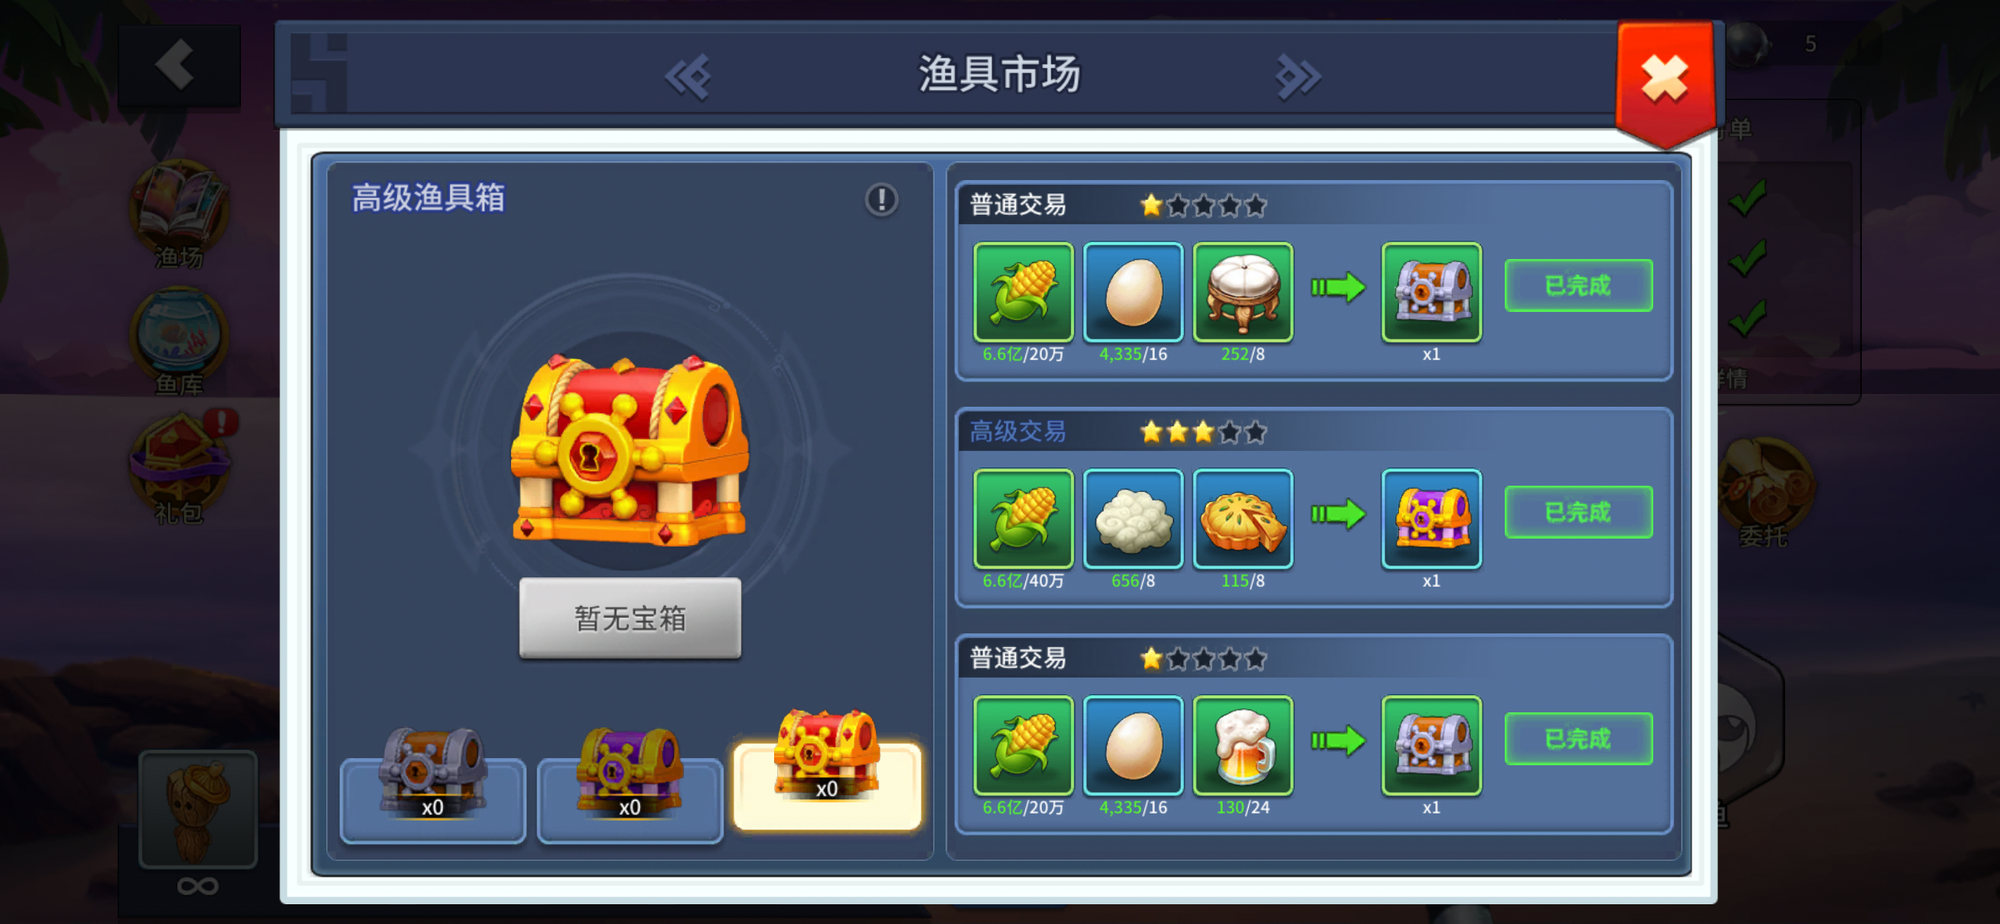Tap the purple chest reward in 高级交易

click(1431, 519)
